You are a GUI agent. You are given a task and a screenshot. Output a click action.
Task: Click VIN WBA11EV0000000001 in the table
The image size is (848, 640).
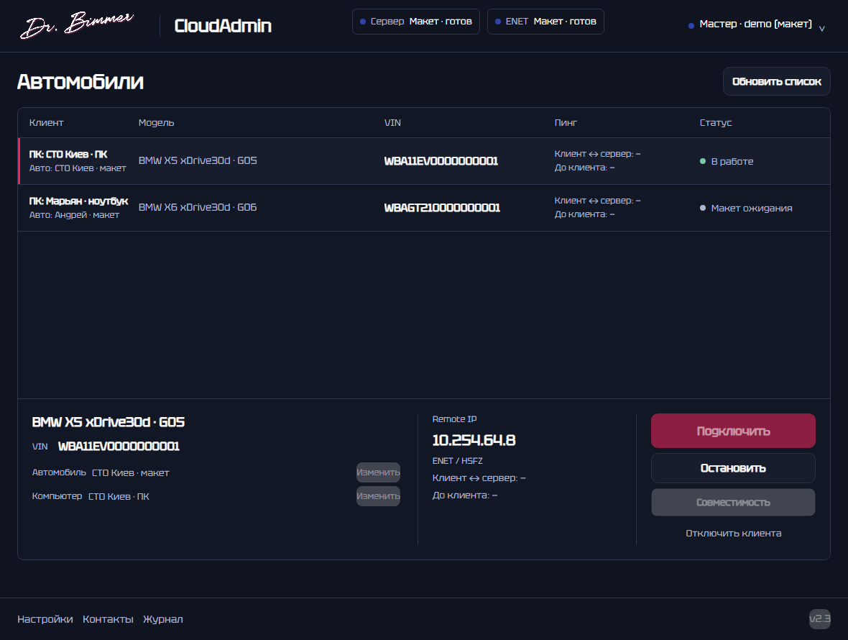coord(441,161)
